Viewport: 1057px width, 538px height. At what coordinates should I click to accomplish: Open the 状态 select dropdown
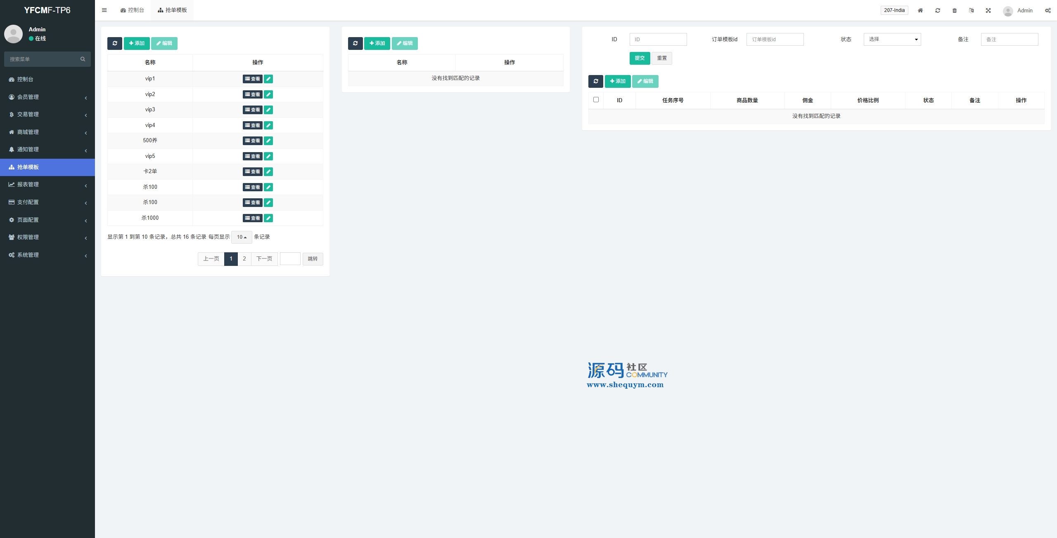(892, 40)
